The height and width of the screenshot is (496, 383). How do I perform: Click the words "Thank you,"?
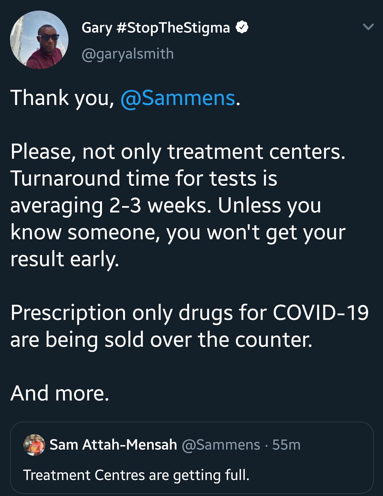[63, 98]
